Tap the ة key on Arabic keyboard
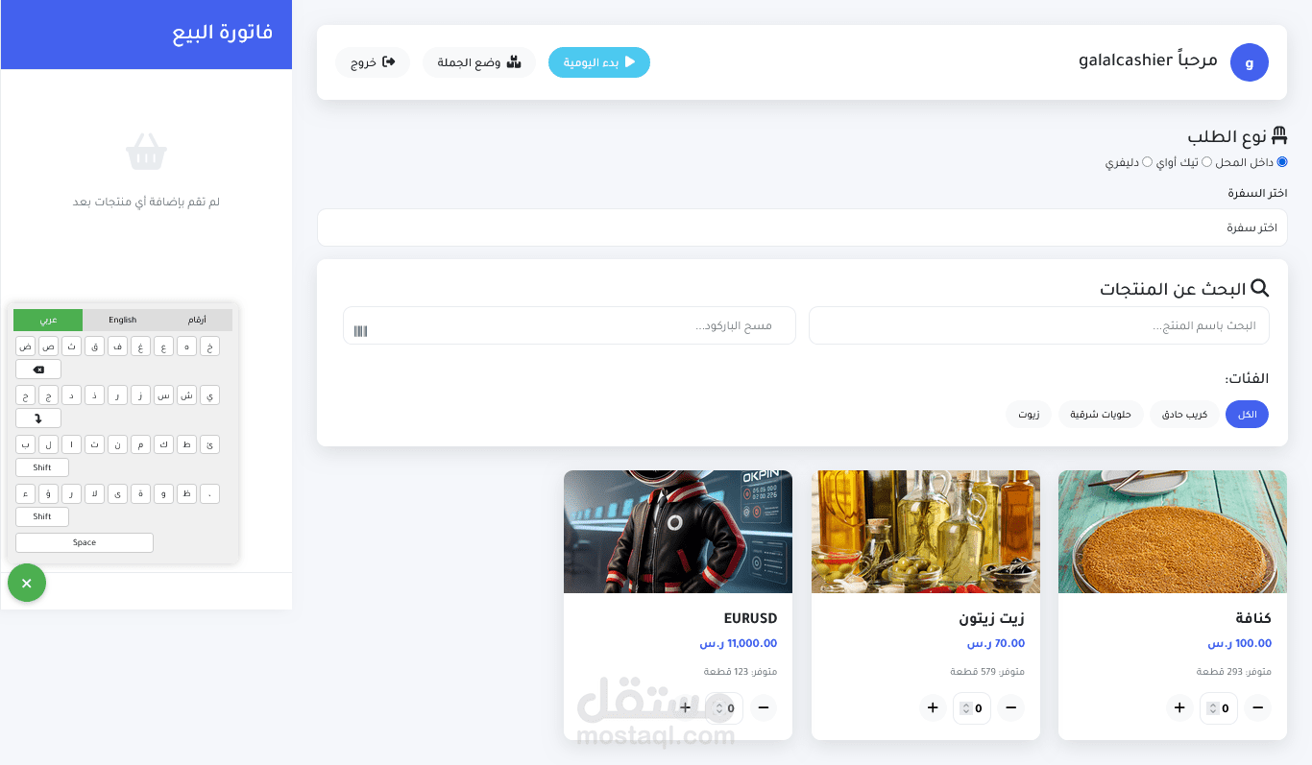Viewport: 1312px width, 765px height. coord(140,493)
